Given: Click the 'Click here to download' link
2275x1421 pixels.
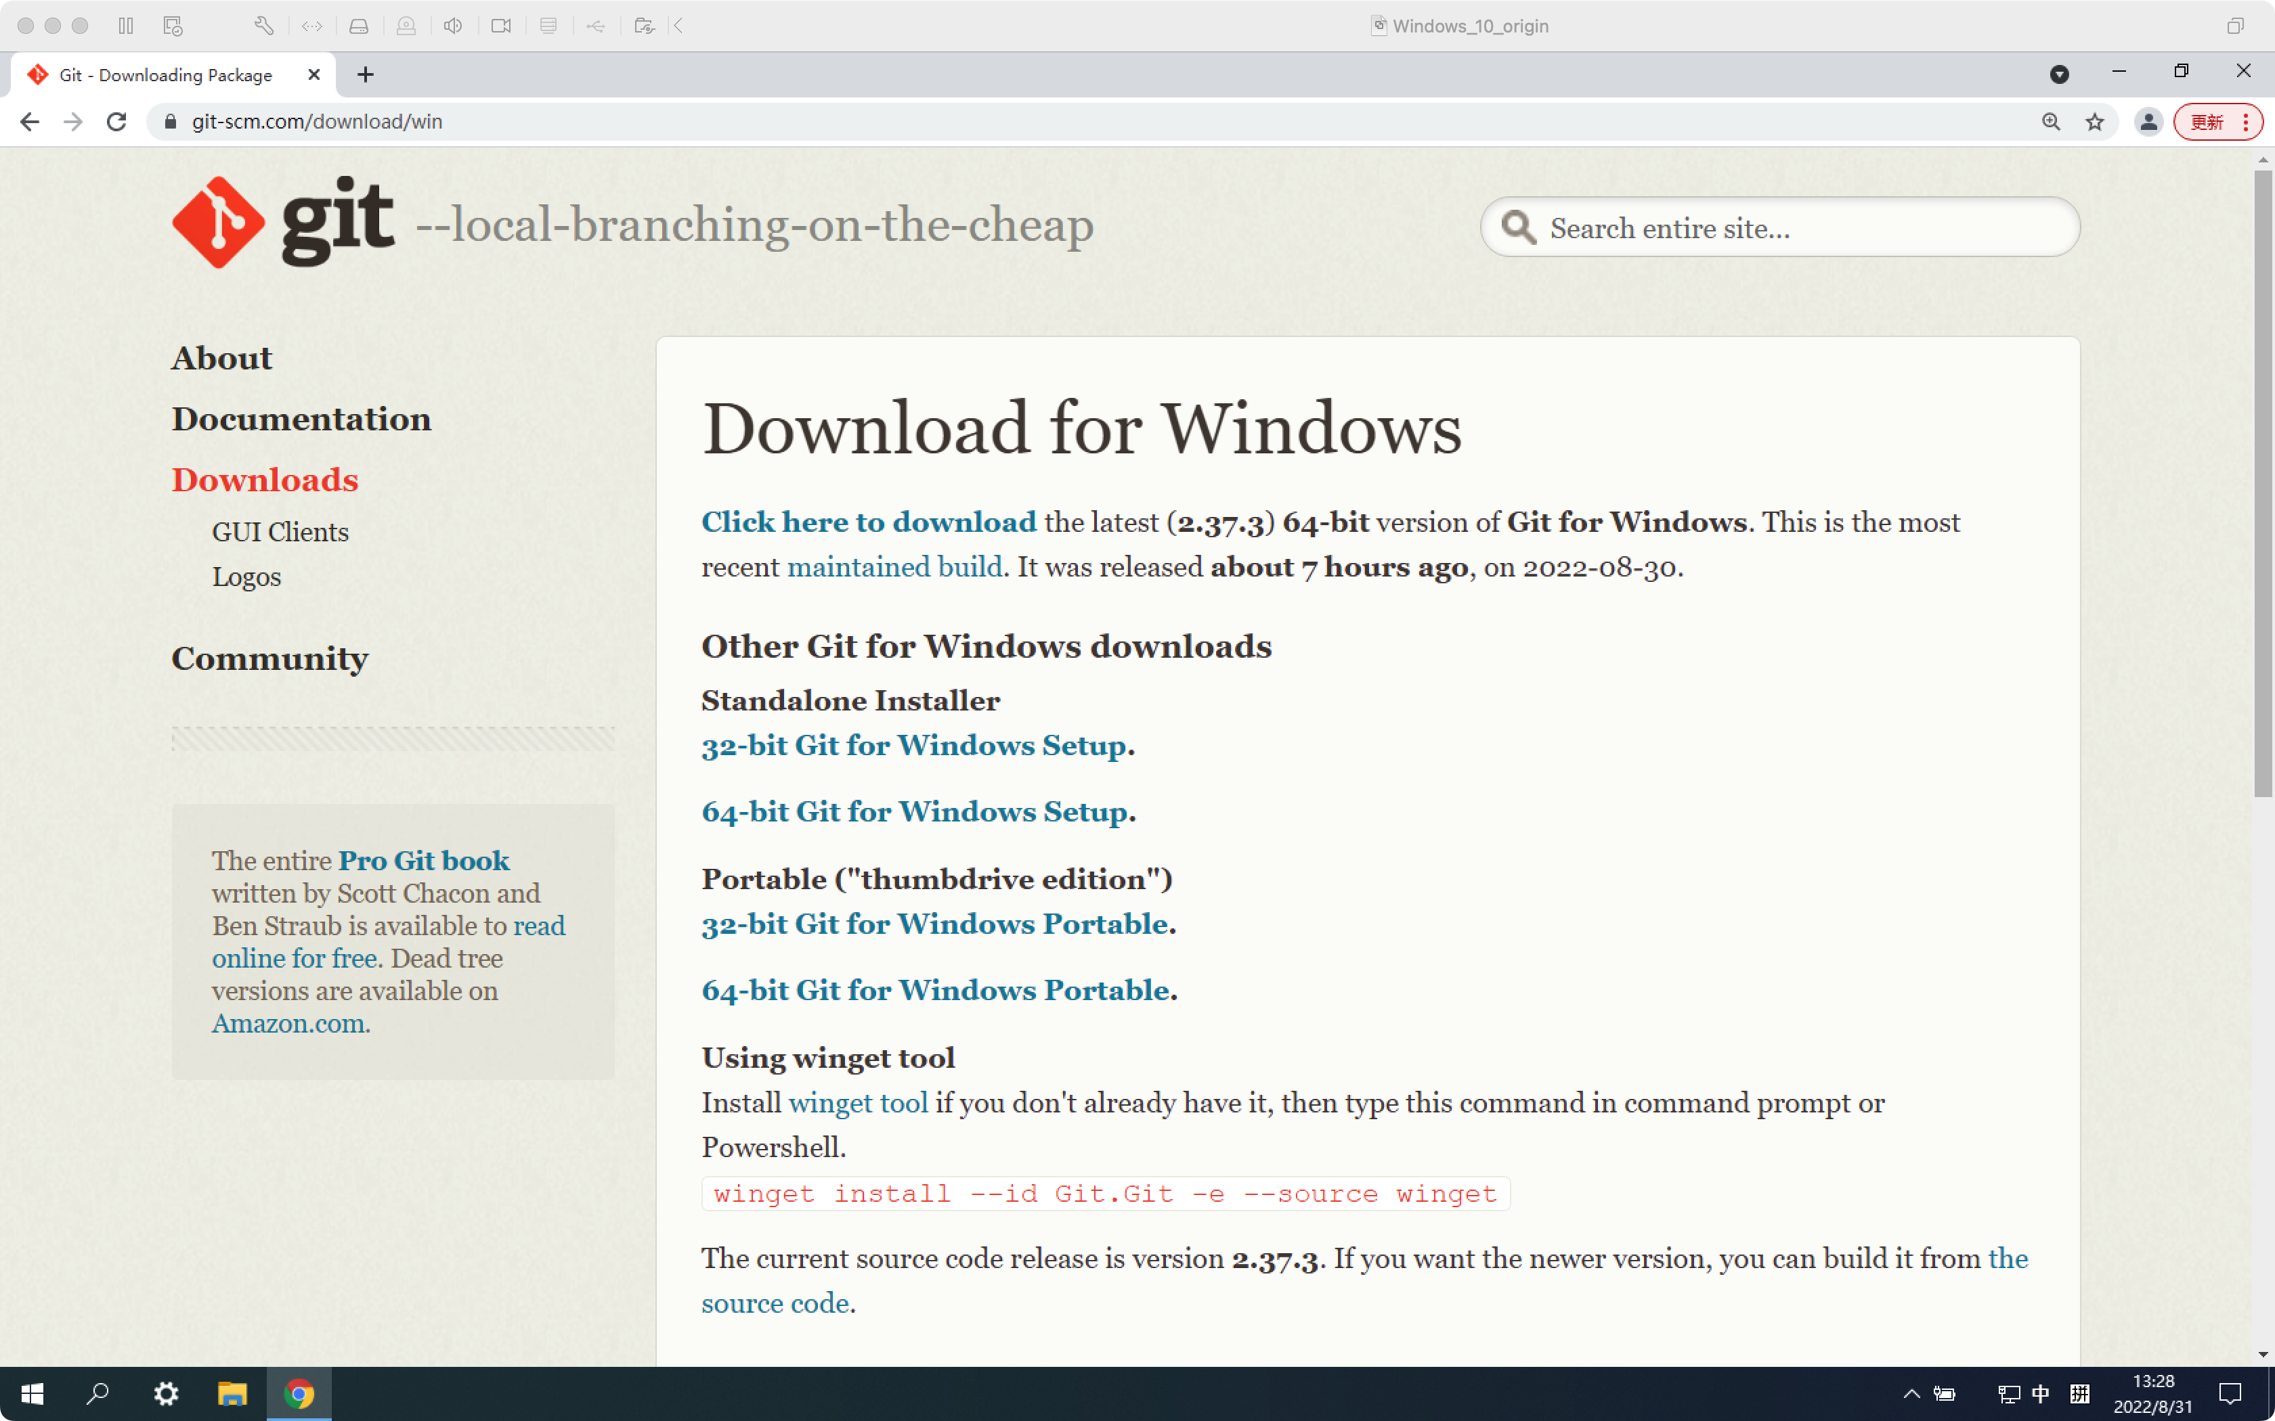Looking at the screenshot, I should 869,522.
